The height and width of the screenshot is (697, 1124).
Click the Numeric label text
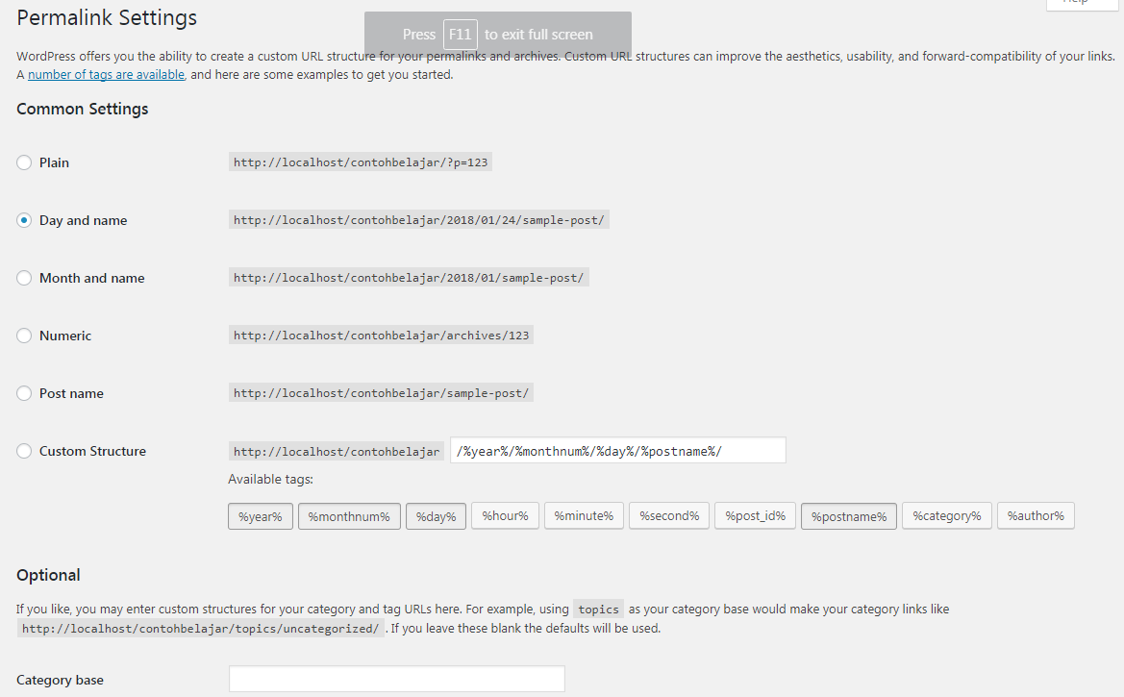tap(65, 336)
